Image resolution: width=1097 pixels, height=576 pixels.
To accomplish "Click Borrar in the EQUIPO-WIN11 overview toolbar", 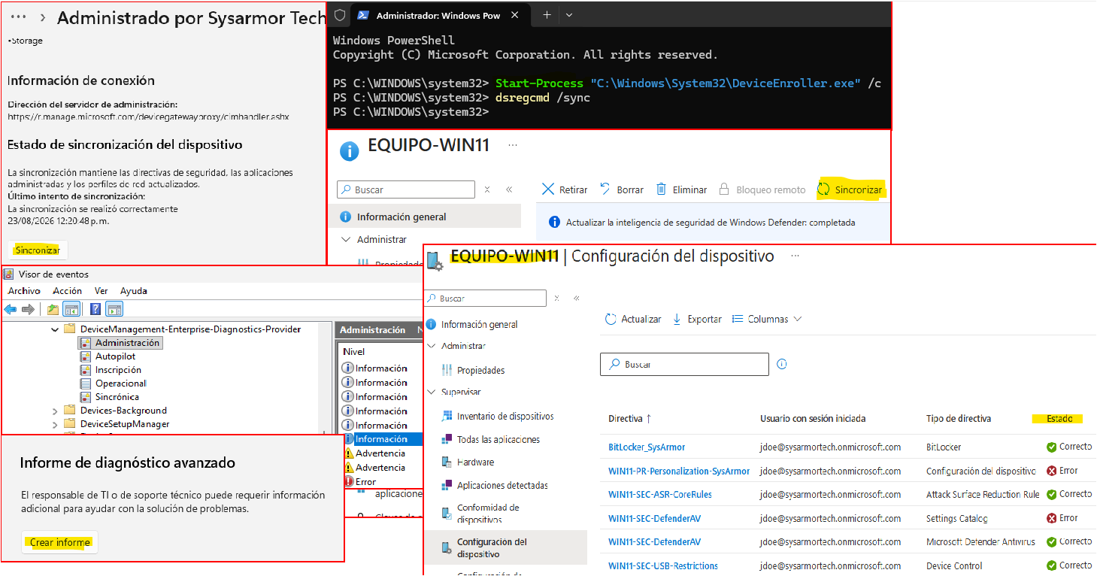I will coord(621,189).
